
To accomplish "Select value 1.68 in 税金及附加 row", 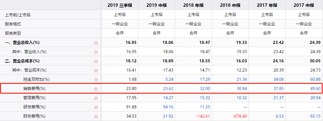I will 133,79.
